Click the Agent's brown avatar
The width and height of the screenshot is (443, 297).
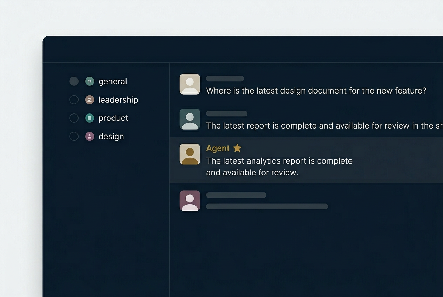click(190, 154)
